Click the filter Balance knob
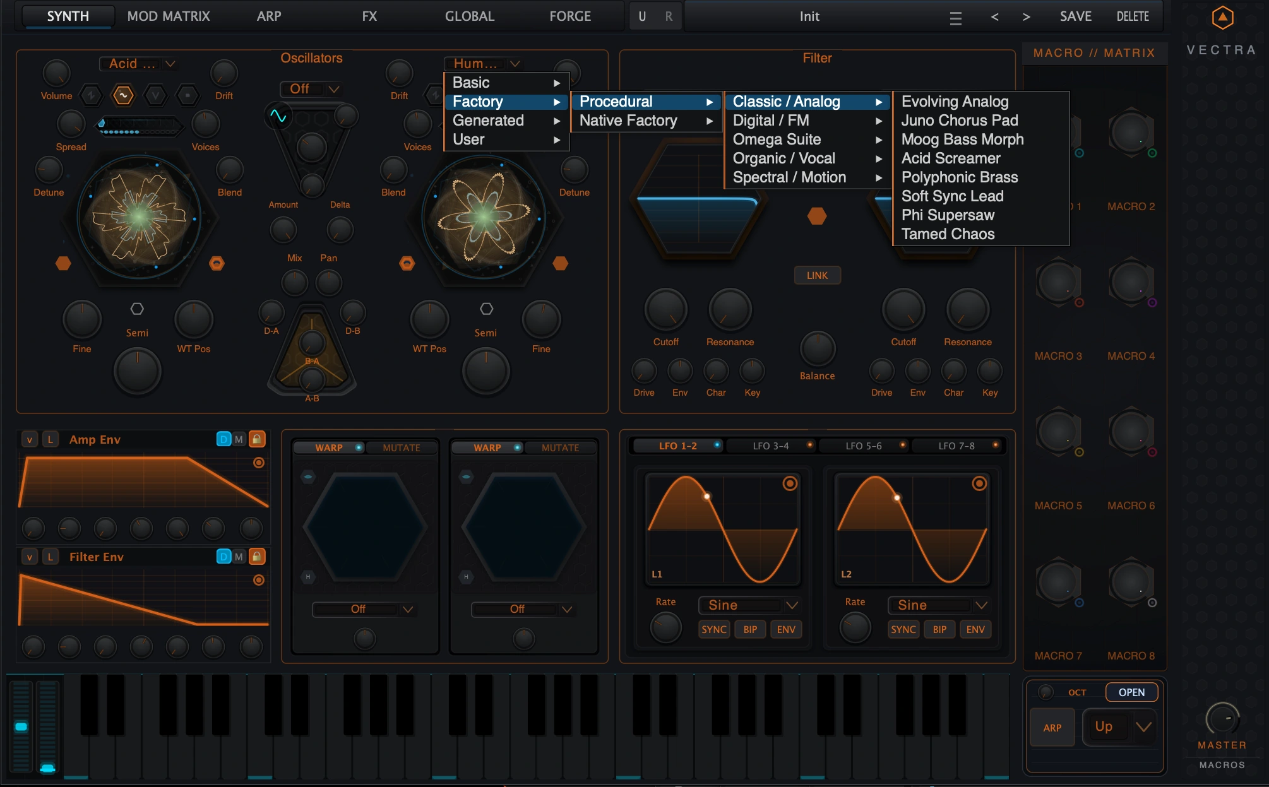This screenshot has height=787, width=1269. (x=818, y=348)
